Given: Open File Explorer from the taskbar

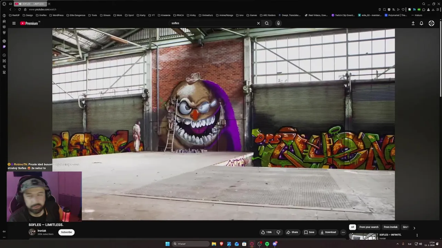Looking at the screenshot, I should click(214, 244).
